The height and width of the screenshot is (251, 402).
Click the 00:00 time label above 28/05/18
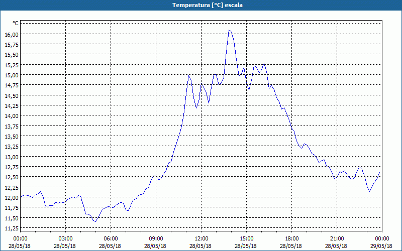pyautogui.click(x=20, y=239)
